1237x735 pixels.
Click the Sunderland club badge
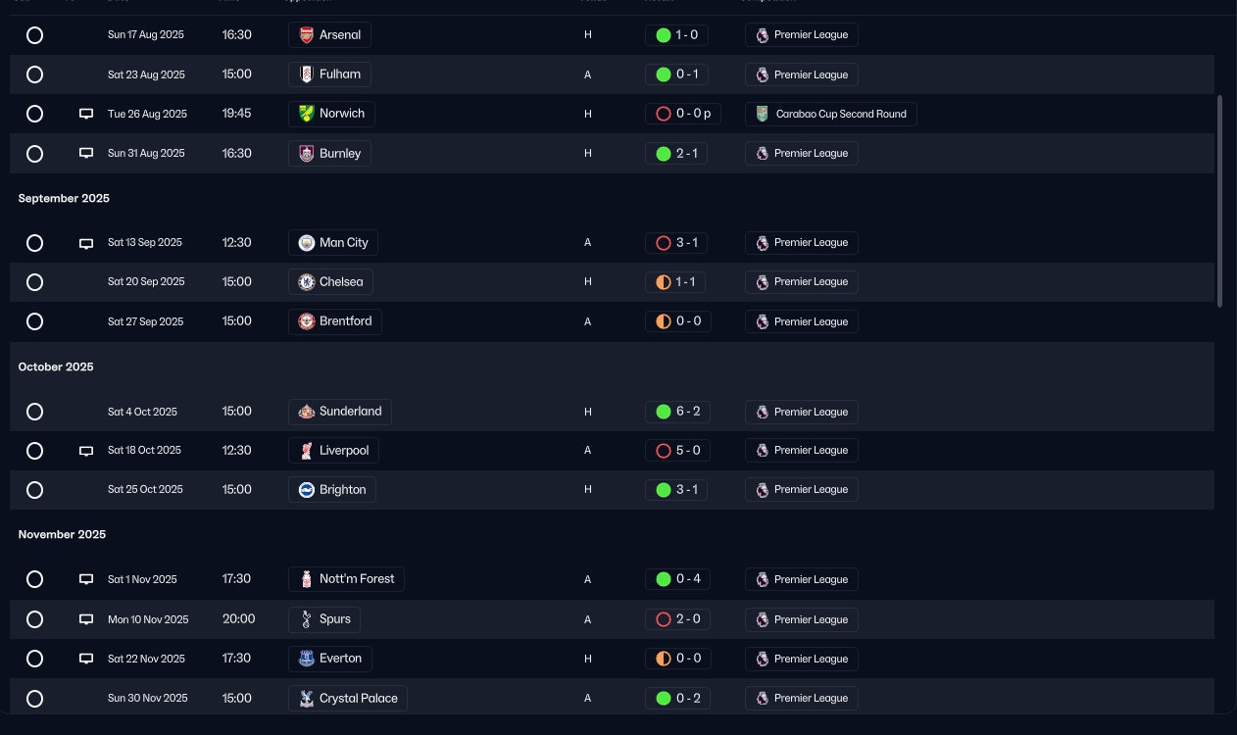(306, 412)
